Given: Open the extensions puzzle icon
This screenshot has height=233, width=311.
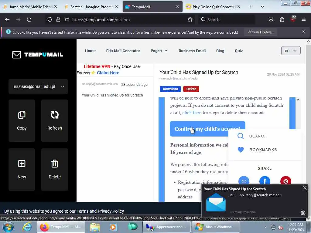Looking at the screenshot, I should [282, 20].
